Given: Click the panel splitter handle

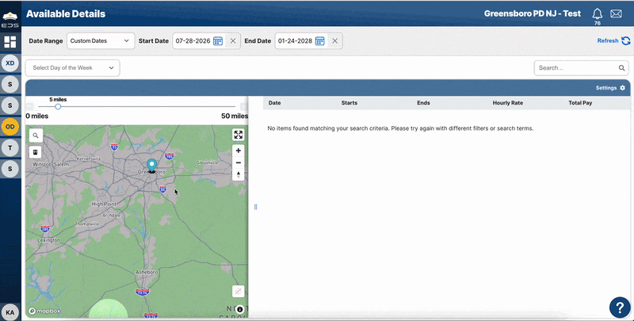Looking at the screenshot, I should click(x=255, y=207).
